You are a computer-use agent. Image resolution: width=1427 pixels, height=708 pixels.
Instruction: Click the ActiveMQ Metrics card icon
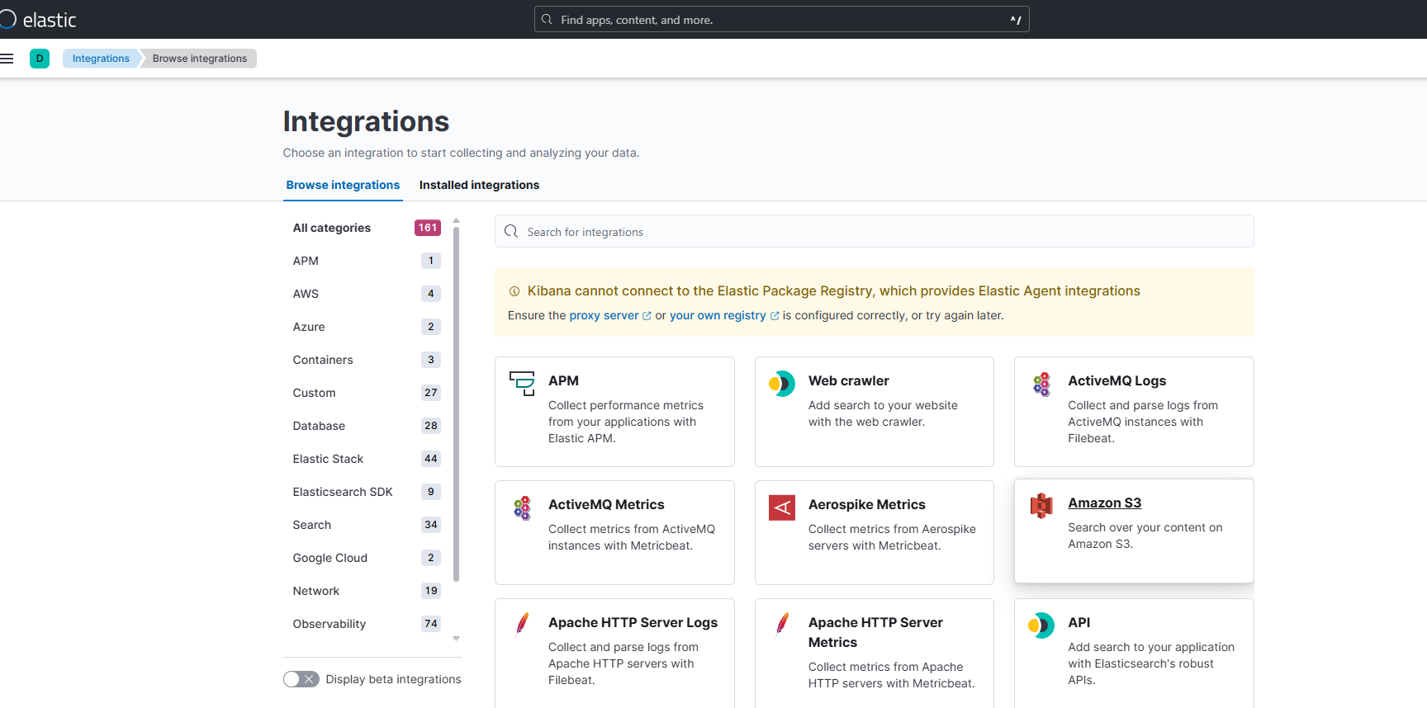(522, 507)
